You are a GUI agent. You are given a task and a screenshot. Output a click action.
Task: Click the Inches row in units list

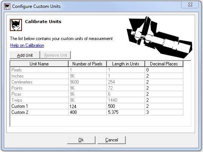(x=97, y=76)
